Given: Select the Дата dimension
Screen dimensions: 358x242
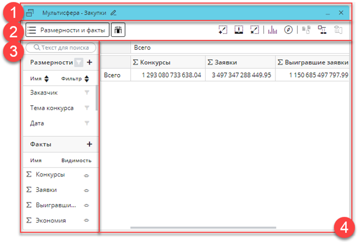Looking at the screenshot, I should click(x=37, y=123).
